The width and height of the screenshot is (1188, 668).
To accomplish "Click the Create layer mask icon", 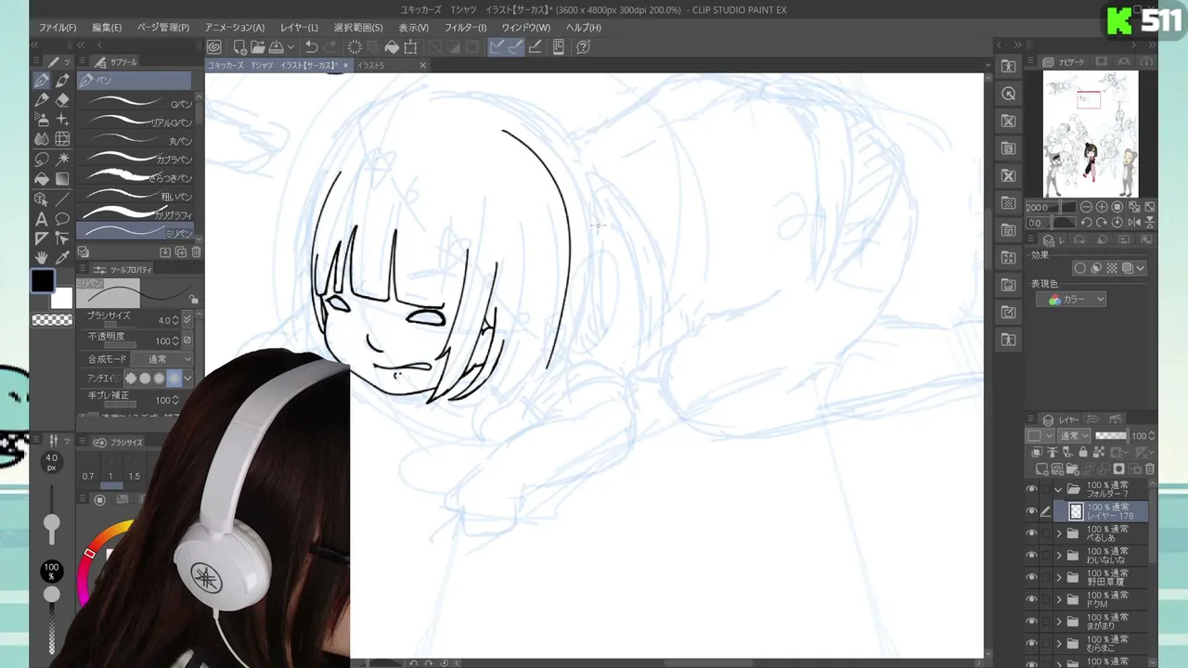I will (1119, 469).
